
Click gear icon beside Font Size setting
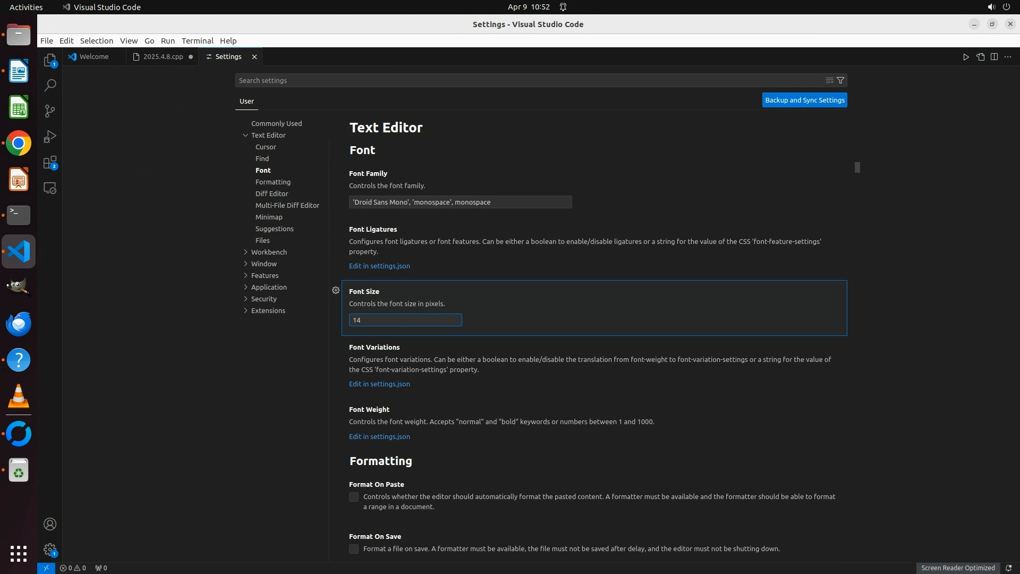[336, 290]
